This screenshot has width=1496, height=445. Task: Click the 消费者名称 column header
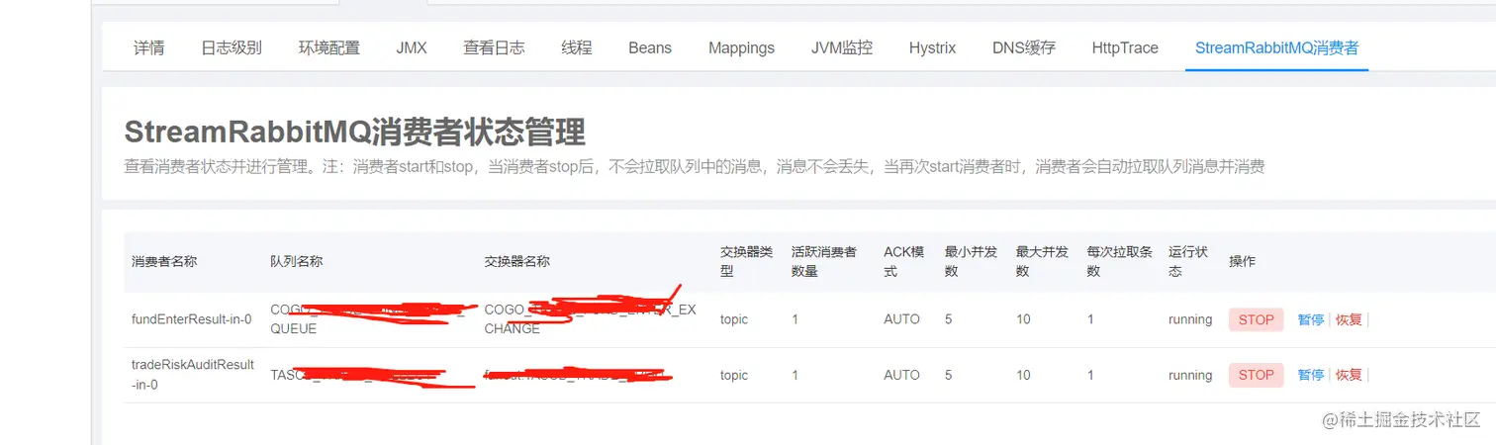(164, 261)
